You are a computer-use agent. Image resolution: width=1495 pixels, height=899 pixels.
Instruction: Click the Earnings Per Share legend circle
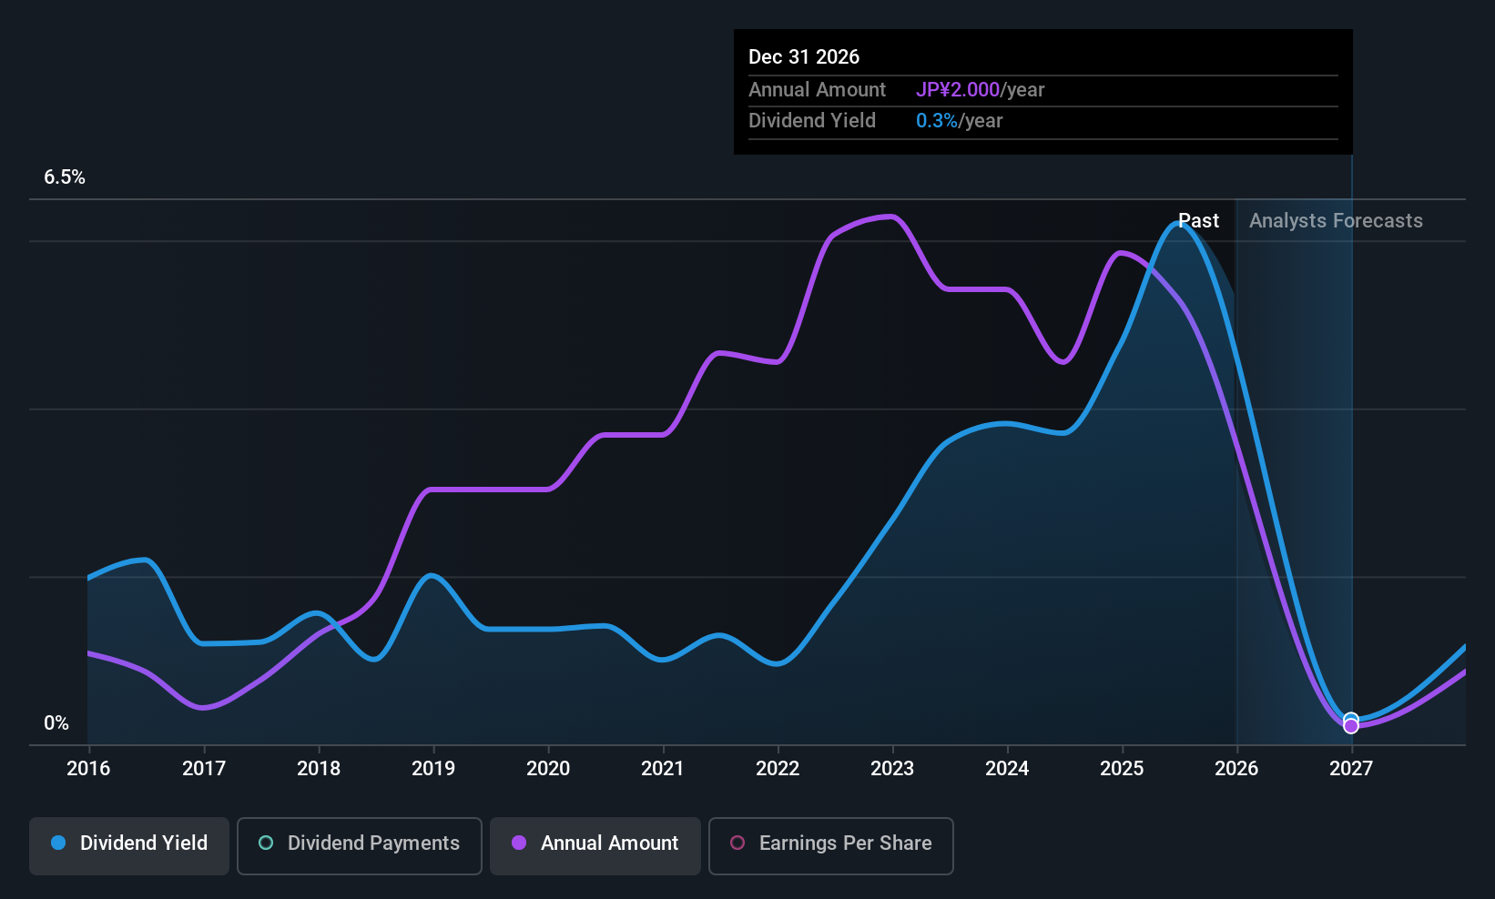(737, 843)
